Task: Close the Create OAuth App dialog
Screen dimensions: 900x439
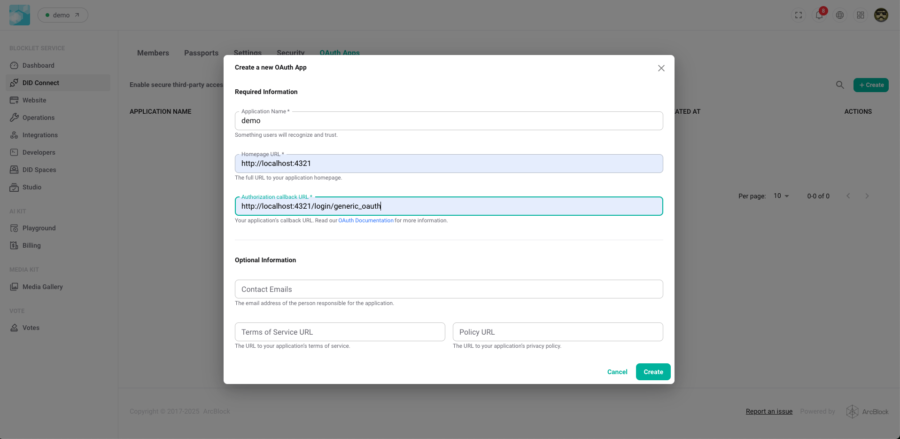Action: click(661, 68)
